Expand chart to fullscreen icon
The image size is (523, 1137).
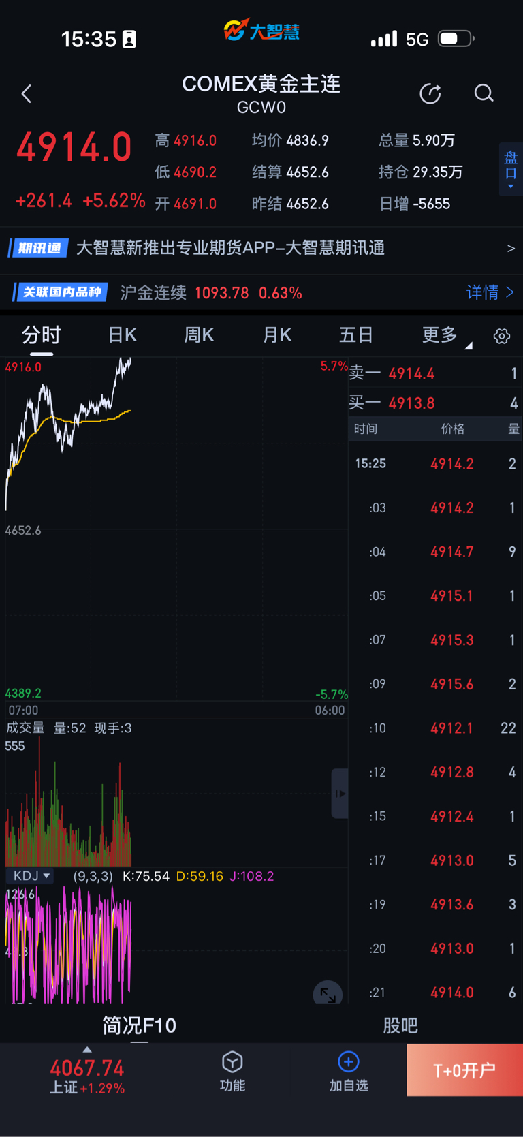point(328,995)
